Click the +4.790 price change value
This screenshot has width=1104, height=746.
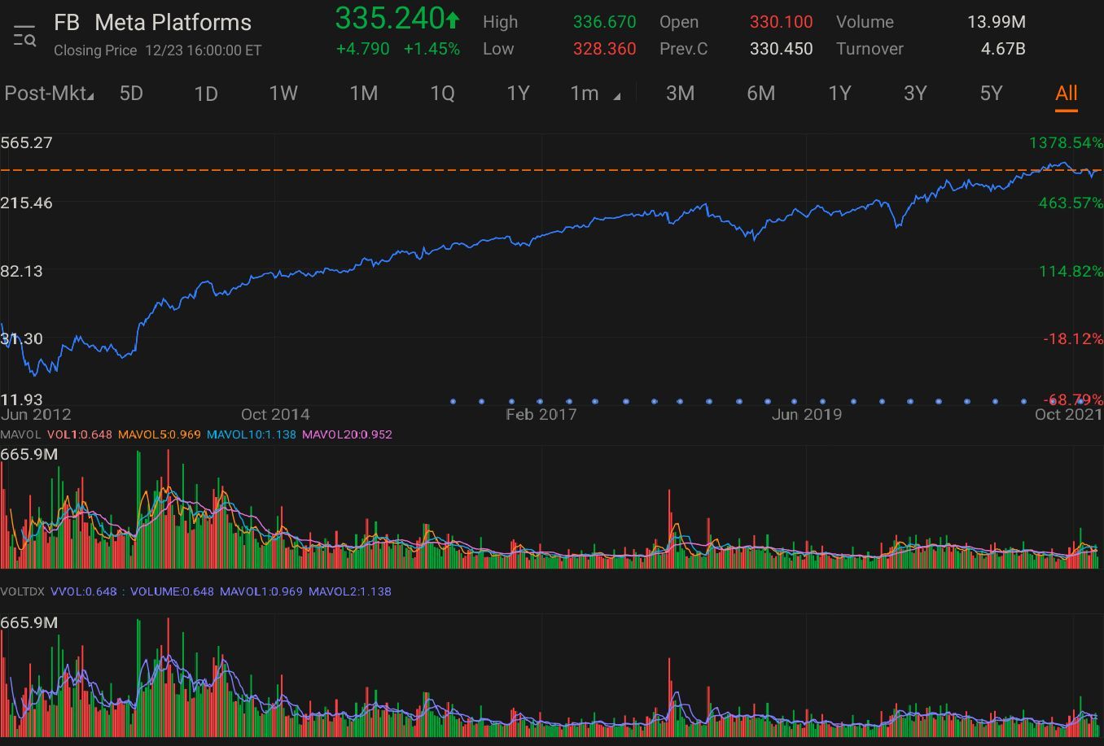point(362,49)
